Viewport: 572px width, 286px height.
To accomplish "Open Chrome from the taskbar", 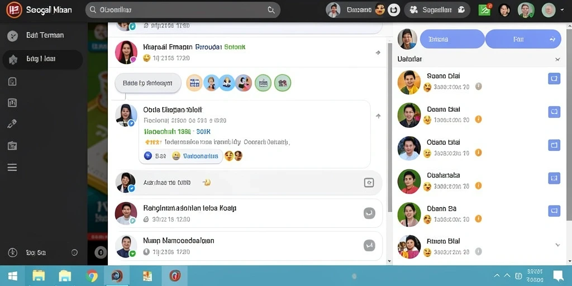I will (x=92, y=275).
